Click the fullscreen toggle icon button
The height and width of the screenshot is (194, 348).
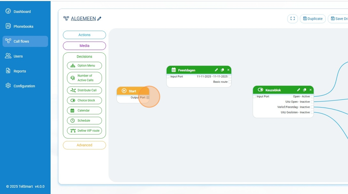pos(292,19)
